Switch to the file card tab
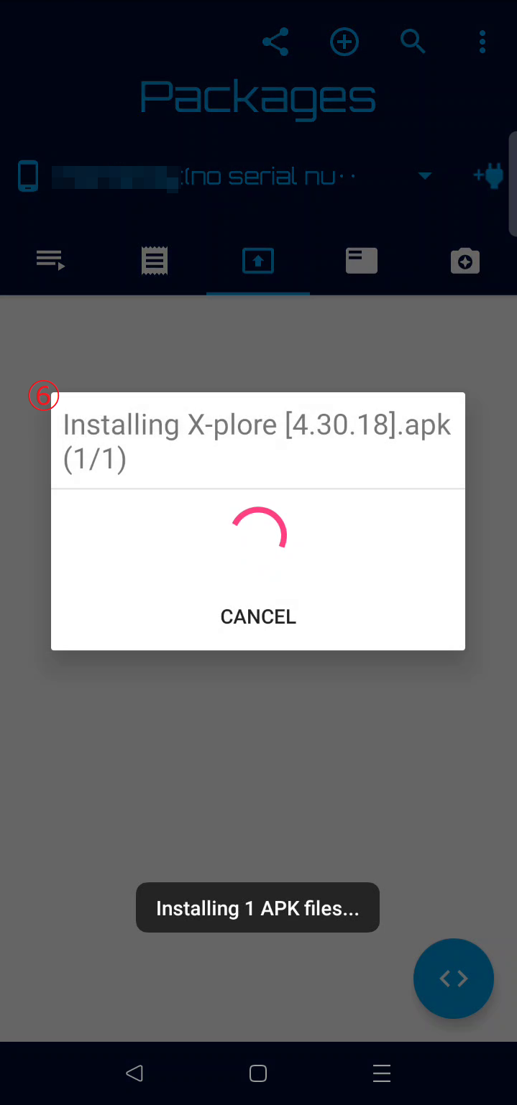 pos(362,260)
